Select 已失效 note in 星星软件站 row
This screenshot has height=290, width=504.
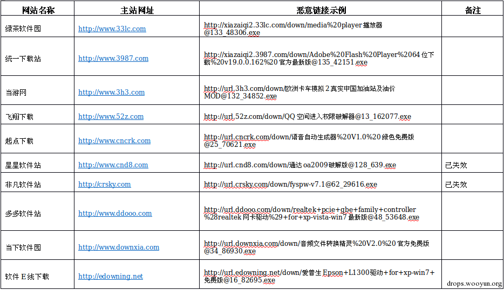(456, 165)
